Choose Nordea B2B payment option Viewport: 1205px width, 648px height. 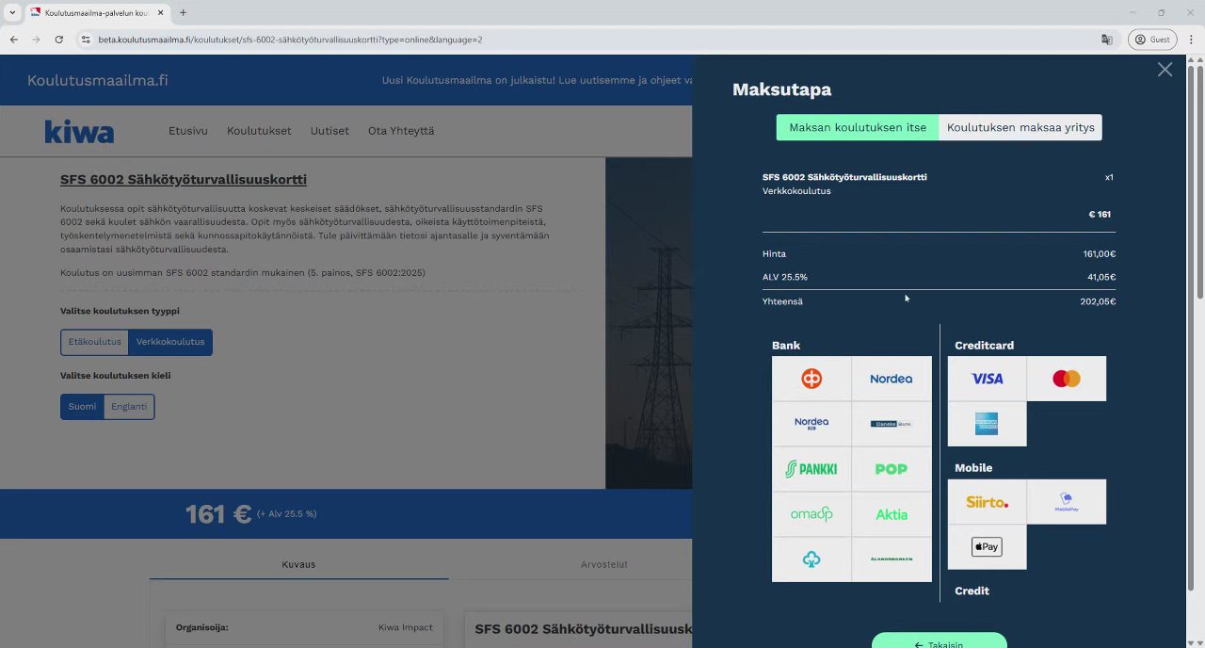pos(811,424)
